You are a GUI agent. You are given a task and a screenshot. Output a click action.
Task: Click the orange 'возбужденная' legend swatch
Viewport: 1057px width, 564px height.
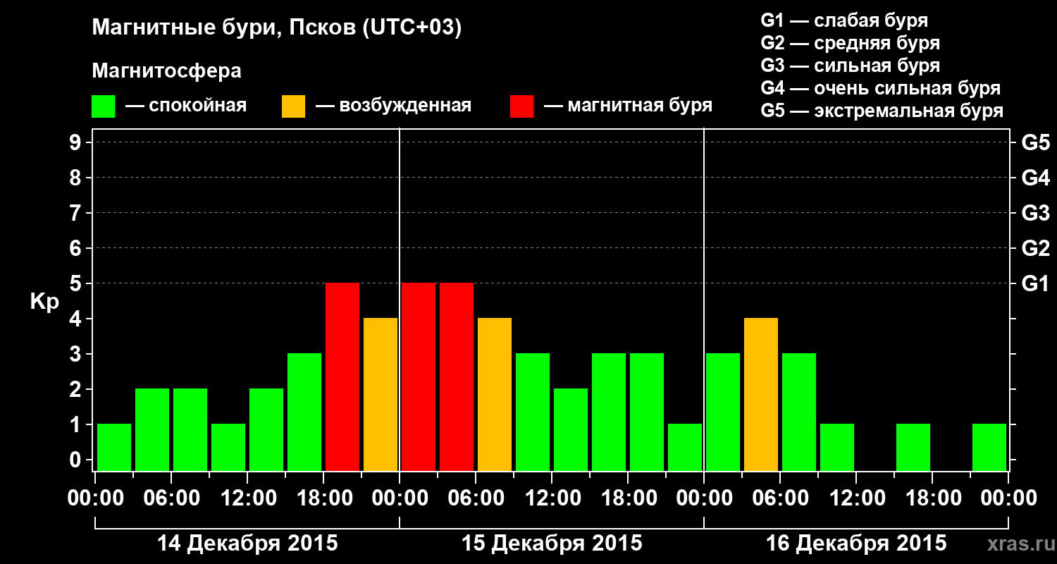[x=293, y=106]
